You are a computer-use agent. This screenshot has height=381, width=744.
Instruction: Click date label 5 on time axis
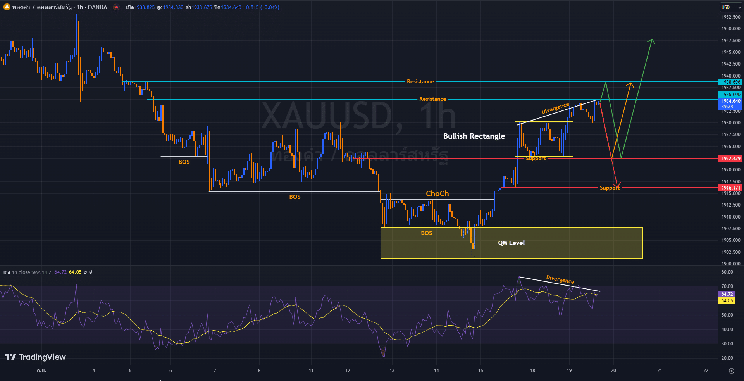(130, 371)
